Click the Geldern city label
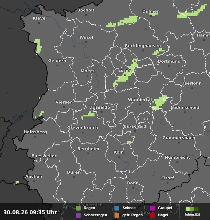The image size is (210, 220). [x=57, y=61]
